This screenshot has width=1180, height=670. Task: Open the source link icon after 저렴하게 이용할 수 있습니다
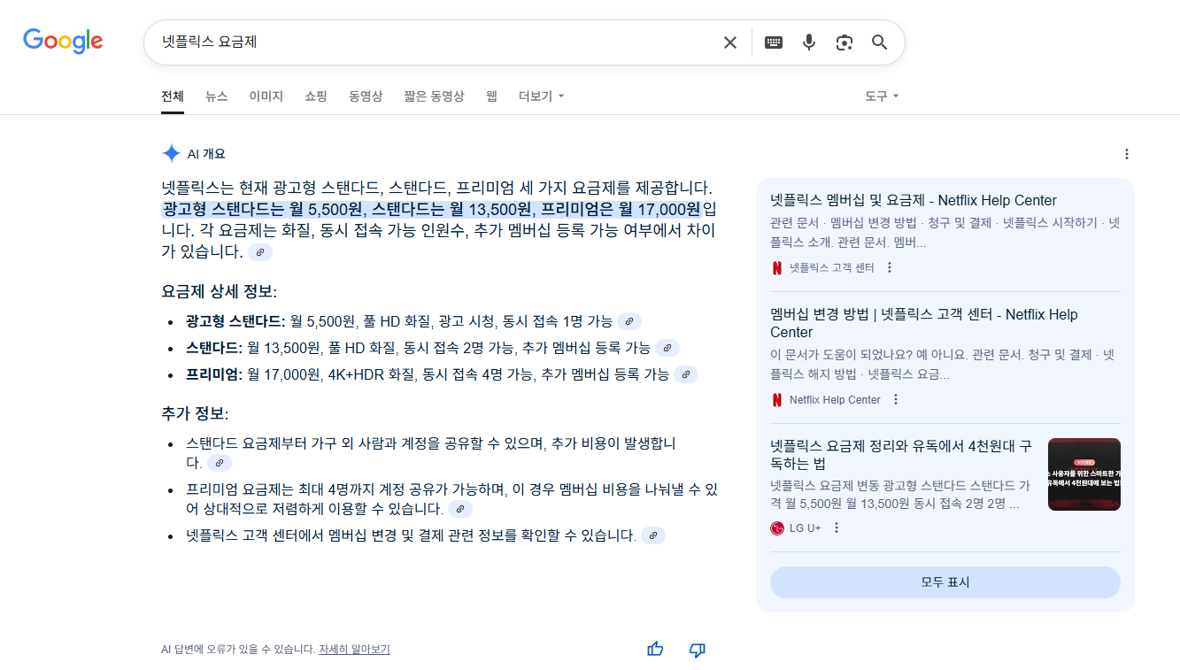[460, 509]
